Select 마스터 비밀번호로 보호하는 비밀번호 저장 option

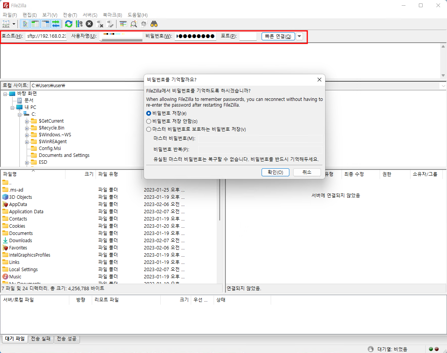(148, 129)
